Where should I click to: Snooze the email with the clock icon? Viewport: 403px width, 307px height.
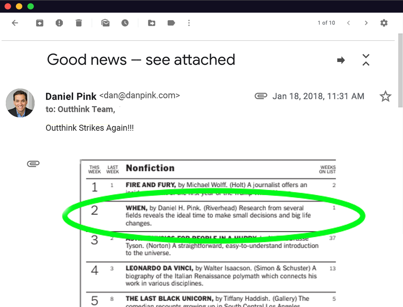coord(125,23)
